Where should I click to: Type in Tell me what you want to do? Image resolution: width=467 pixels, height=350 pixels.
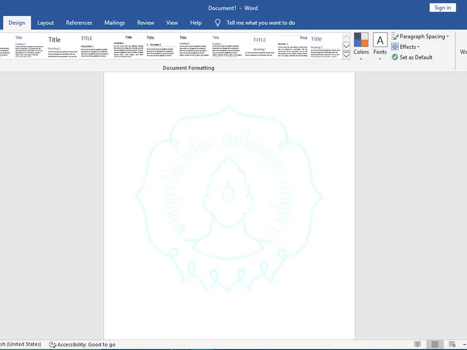point(260,23)
